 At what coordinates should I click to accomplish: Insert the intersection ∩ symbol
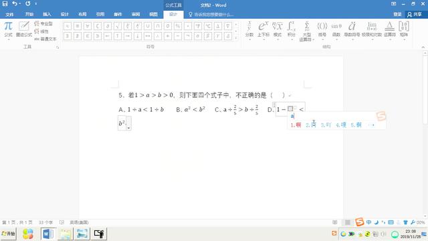coord(158,26)
